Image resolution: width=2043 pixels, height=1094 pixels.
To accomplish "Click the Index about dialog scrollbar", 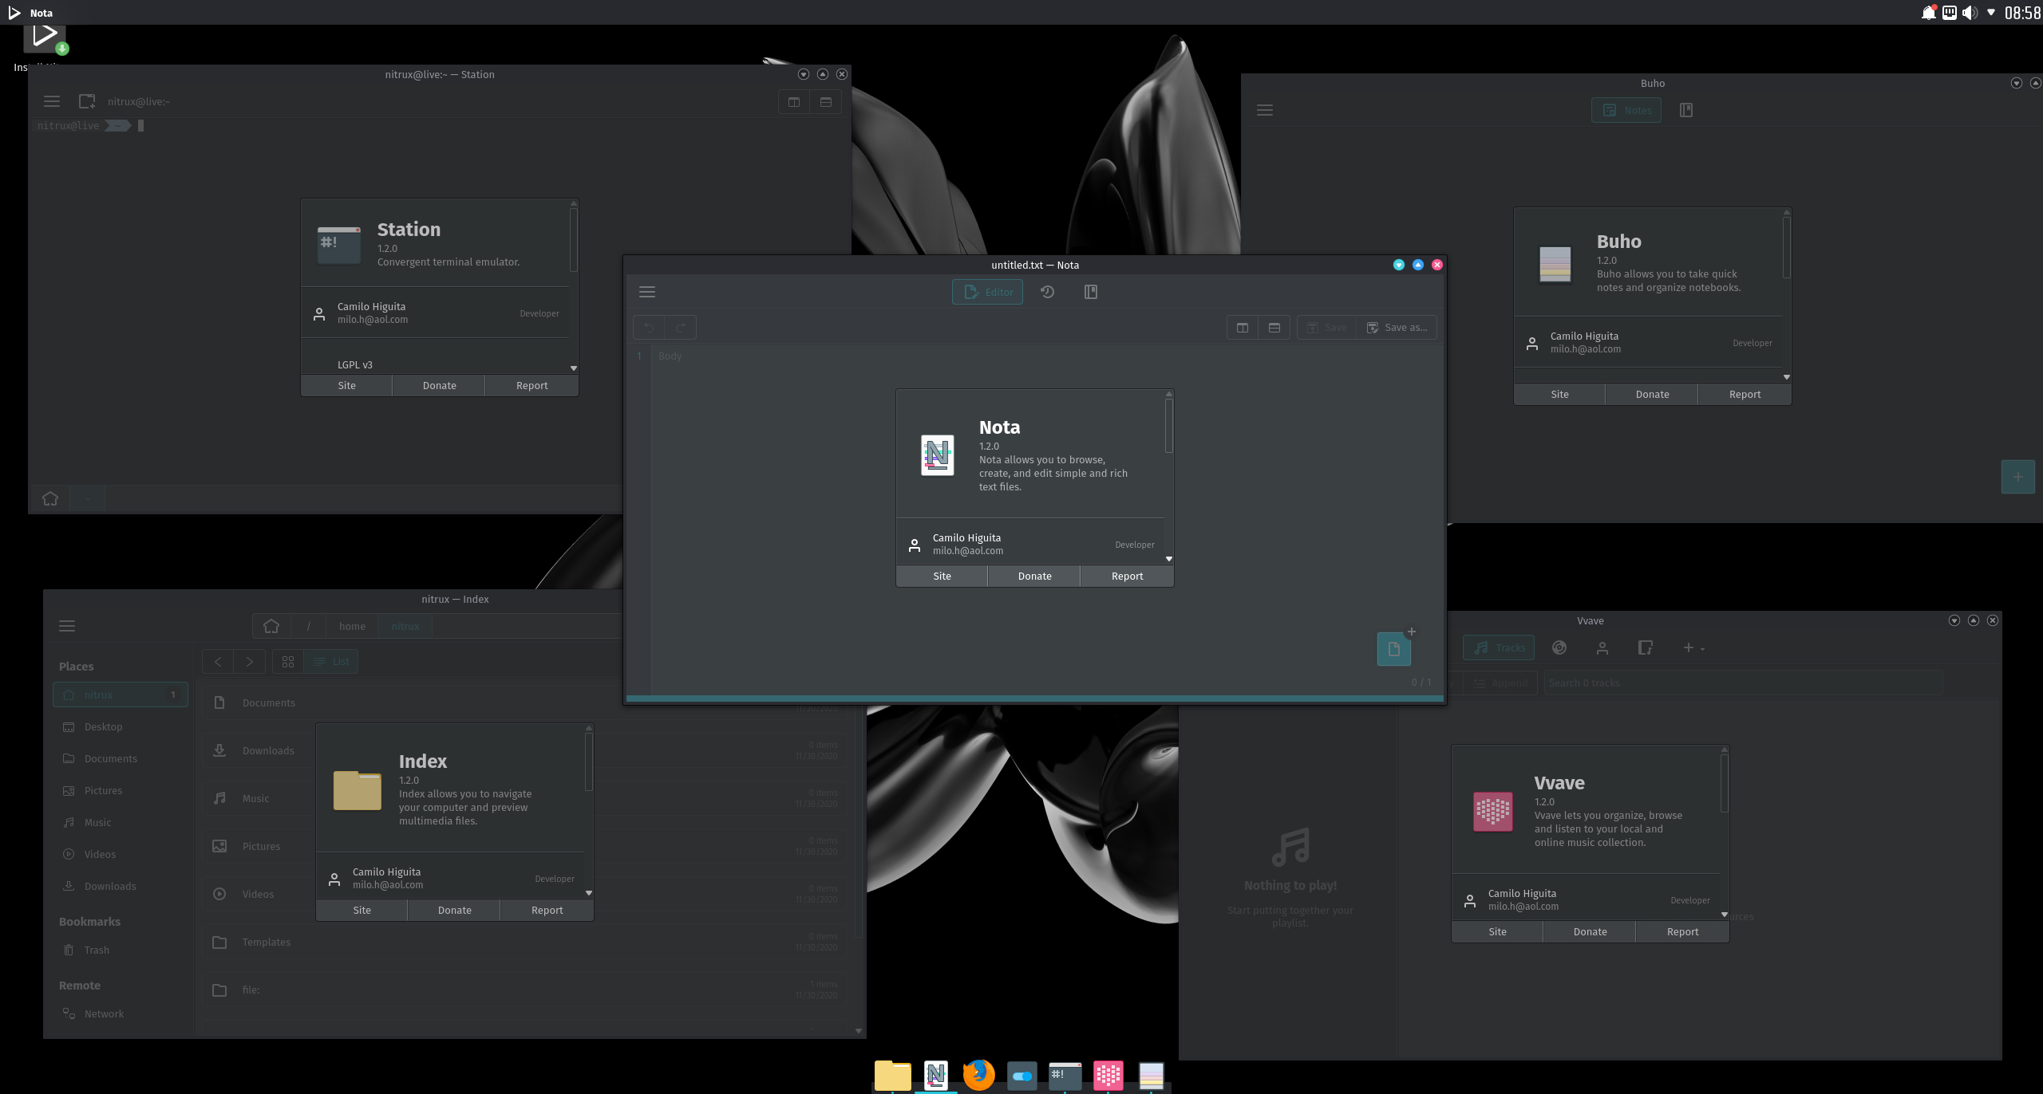I will pos(588,761).
